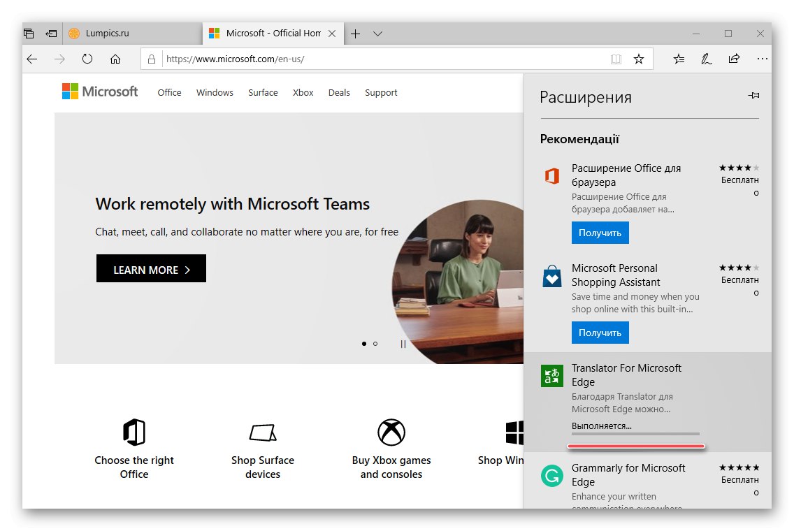The image size is (794, 531).
Task: Open the Support menu item
Action: (381, 92)
